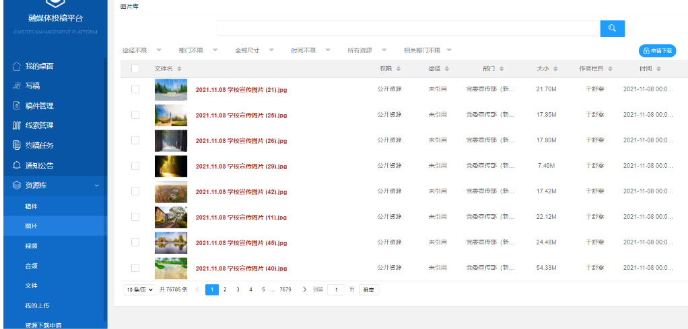Open 稿件管理 document icon in sidebar
The height and width of the screenshot is (329, 688).
click(17, 106)
